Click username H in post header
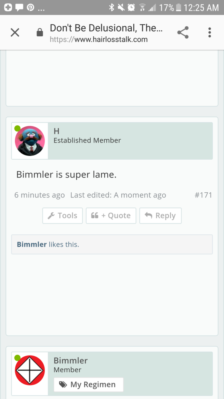The width and height of the screenshot is (224, 399). pos(56,131)
